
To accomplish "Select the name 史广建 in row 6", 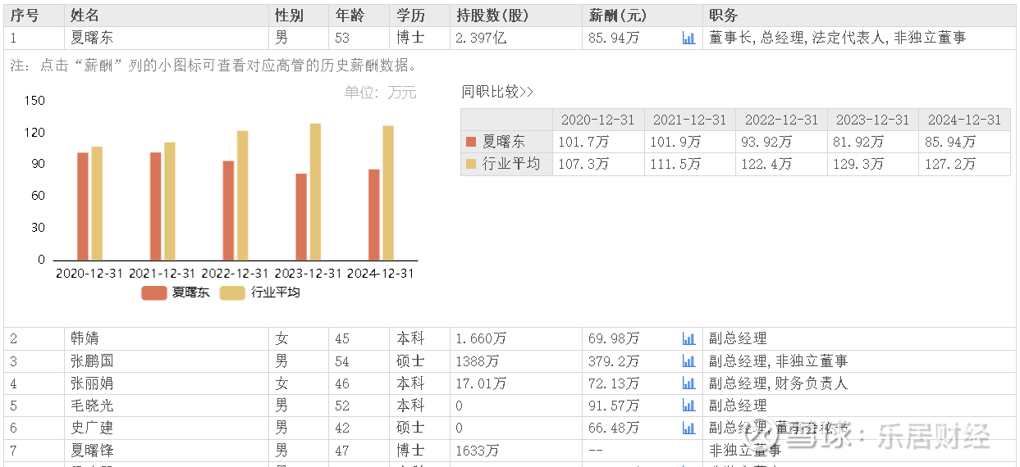I will pyautogui.click(x=93, y=428).
